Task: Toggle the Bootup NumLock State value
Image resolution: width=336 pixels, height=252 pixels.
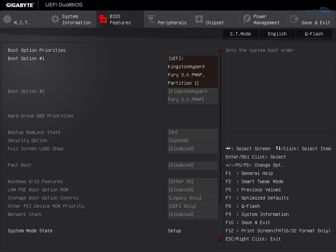Action: (x=193, y=132)
